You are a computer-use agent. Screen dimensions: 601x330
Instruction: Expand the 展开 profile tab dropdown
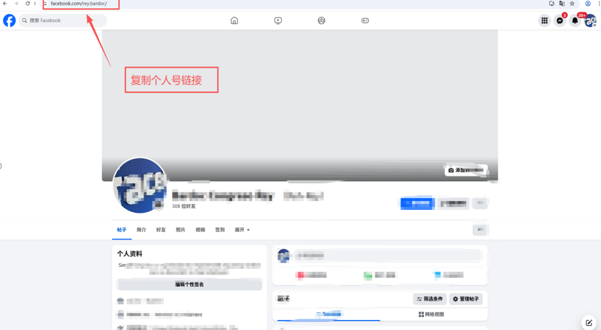click(x=242, y=230)
